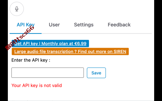Switch to the User tab

pyautogui.click(x=54, y=25)
